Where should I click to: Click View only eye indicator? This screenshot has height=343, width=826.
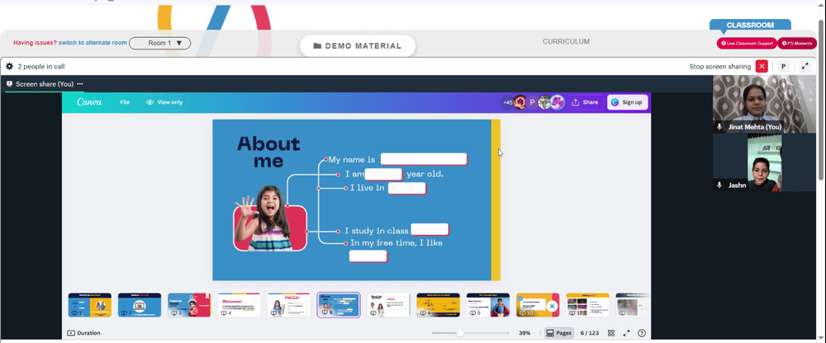point(164,102)
